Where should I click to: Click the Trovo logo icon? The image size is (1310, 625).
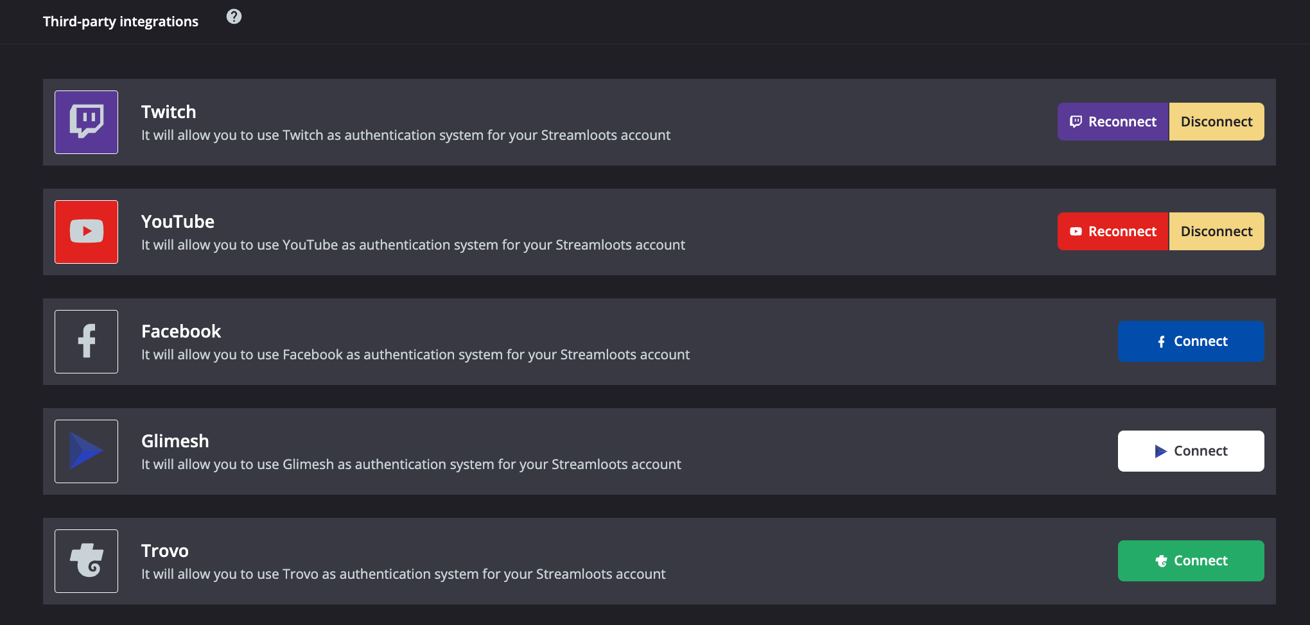[x=86, y=561]
